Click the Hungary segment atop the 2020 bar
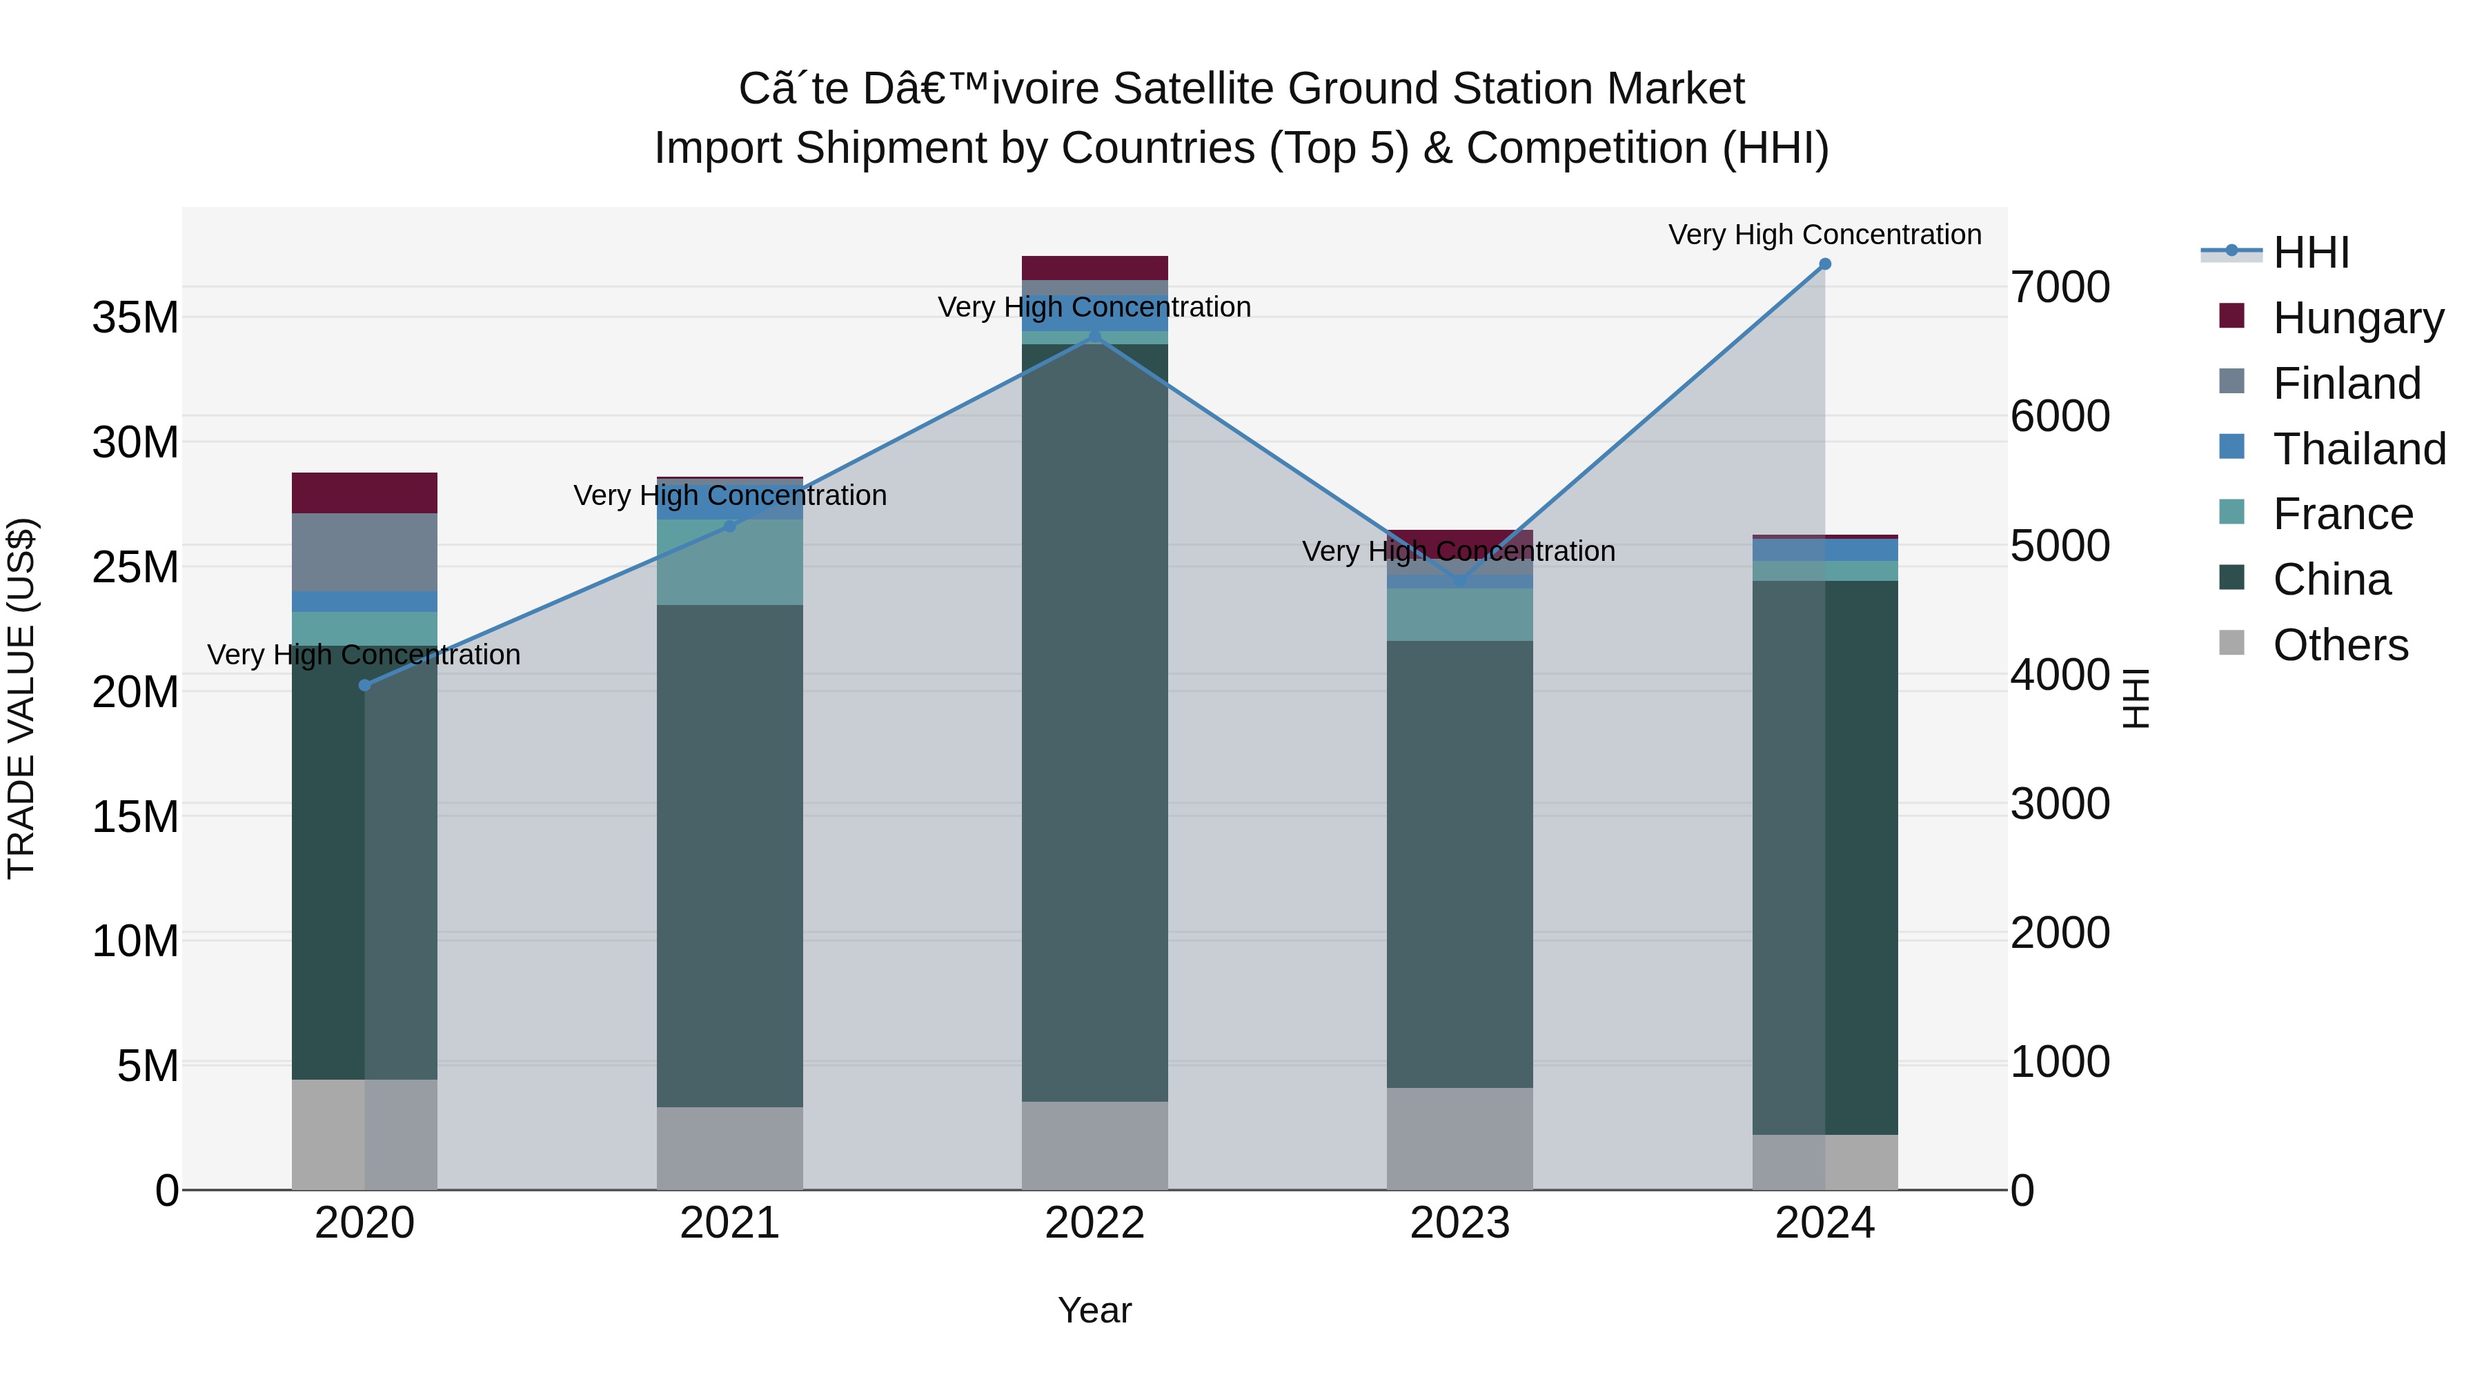 (364, 493)
